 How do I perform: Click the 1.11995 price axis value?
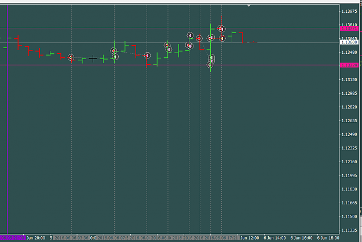[349, 175]
